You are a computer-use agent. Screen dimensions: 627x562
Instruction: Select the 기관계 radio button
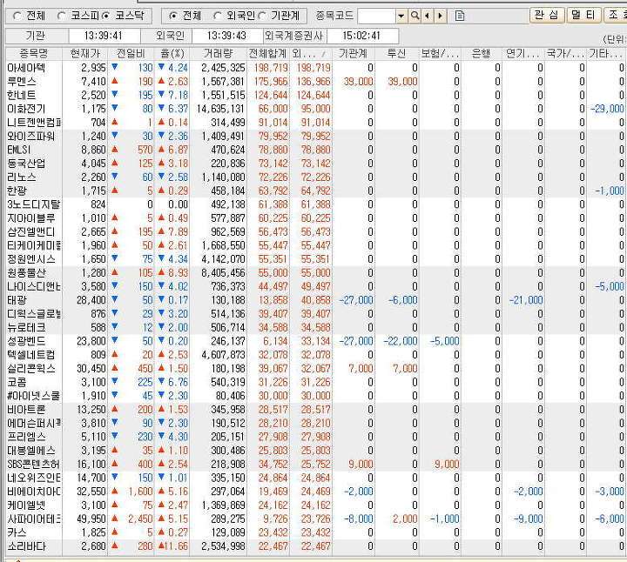(x=262, y=17)
